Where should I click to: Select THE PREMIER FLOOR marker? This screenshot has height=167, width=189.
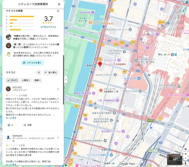(124, 52)
